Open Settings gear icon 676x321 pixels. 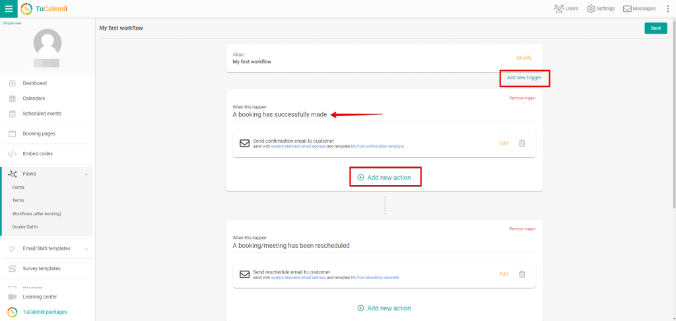point(591,9)
